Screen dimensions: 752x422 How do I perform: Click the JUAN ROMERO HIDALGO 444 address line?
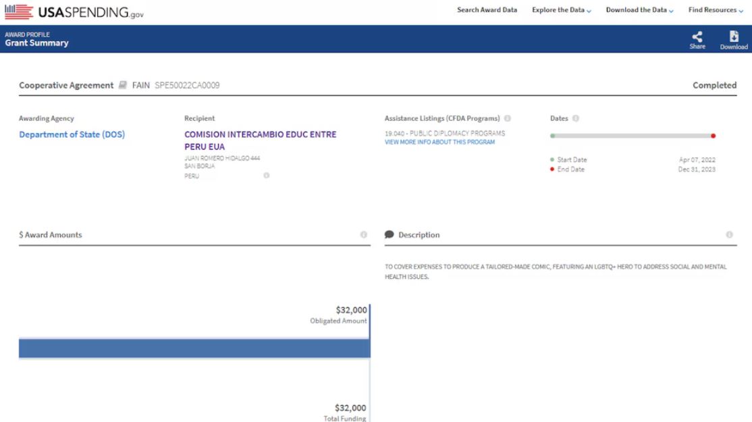pos(222,158)
